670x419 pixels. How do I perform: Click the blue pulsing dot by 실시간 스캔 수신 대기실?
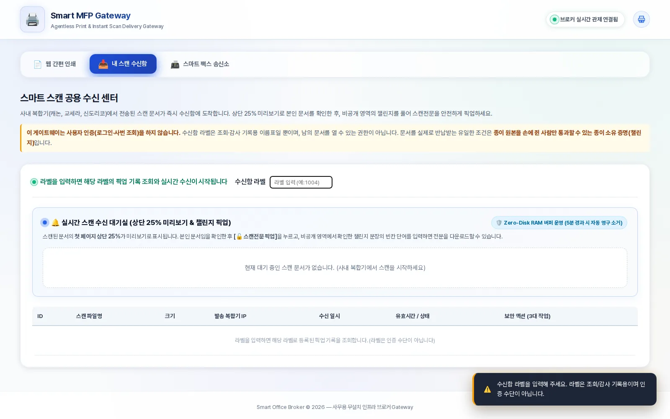[45, 222]
